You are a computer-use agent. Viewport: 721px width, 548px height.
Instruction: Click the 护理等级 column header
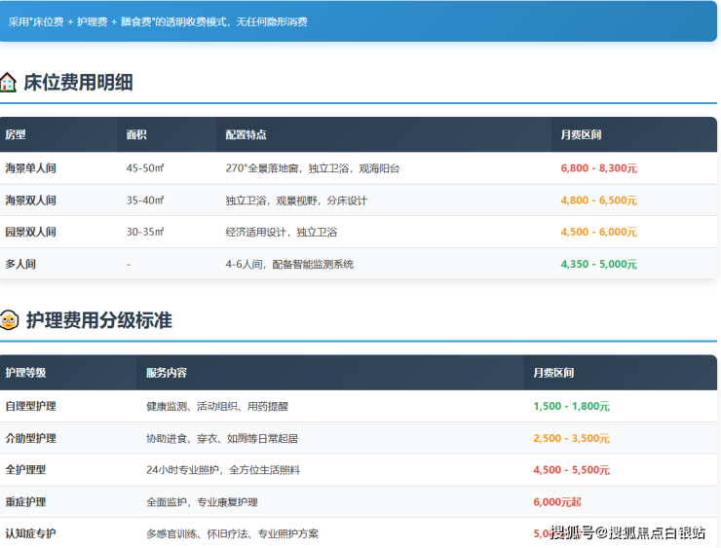tap(25, 373)
